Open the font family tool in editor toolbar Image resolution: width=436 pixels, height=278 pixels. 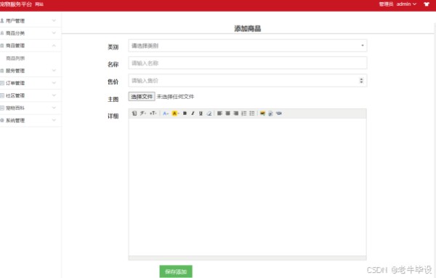point(143,113)
